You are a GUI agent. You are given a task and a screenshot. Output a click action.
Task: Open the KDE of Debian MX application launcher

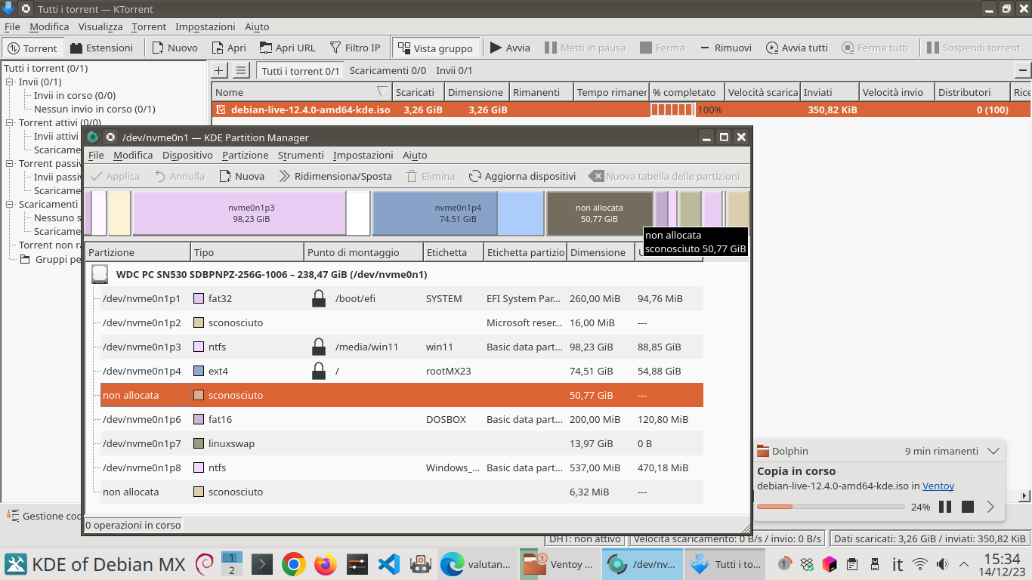point(95,564)
